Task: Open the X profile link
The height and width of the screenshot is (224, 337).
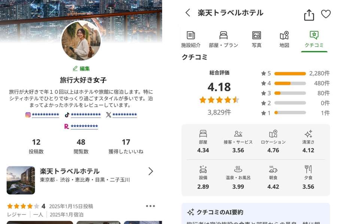Action: coord(121,115)
